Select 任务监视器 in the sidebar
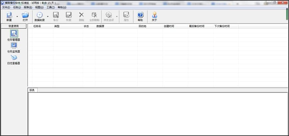This screenshot has width=289, height=136. pos(14,47)
